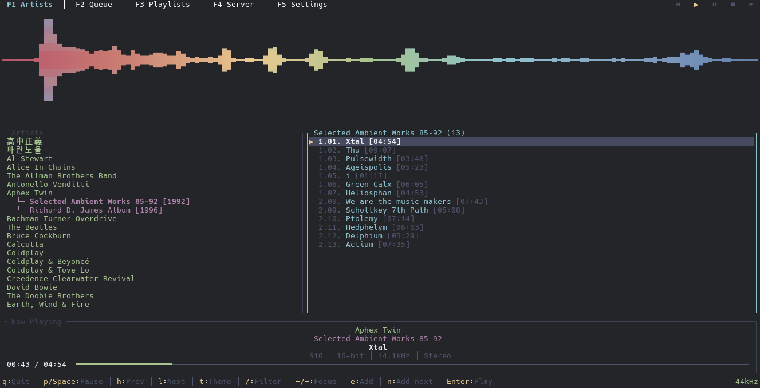Select Coldplay & Tove Lo artist row
The height and width of the screenshot is (388, 760).
tap(48, 270)
